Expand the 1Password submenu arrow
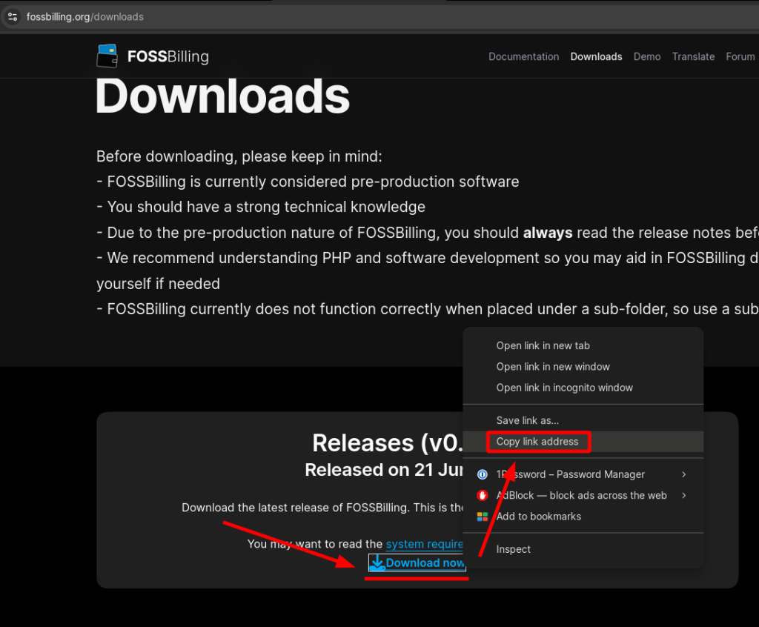The image size is (759, 627). (683, 474)
